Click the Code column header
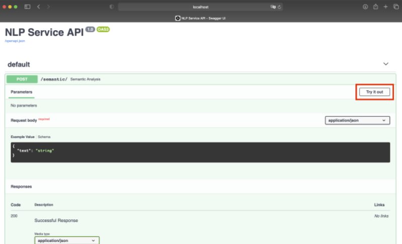Image resolution: width=402 pixels, height=244 pixels. click(x=16, y=205)
